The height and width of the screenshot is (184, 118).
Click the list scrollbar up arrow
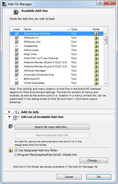pyautogui.click(x=106, y=34)
